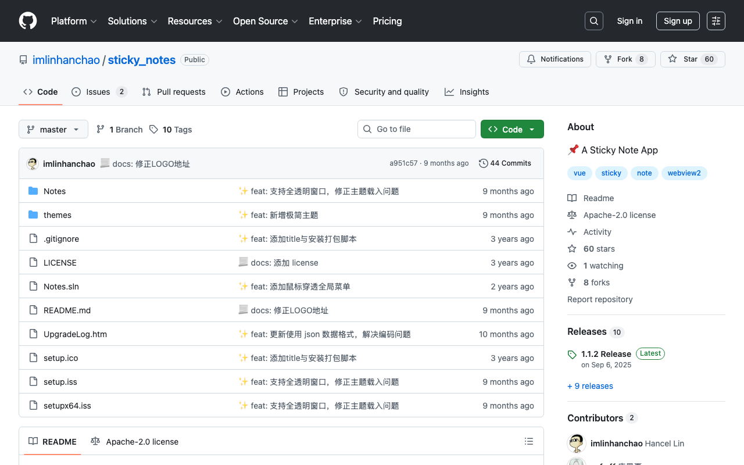Open the Releases heading link
The height and width of the screenshot is (465, 744).
pyautogui.click(x=595, y=332)
